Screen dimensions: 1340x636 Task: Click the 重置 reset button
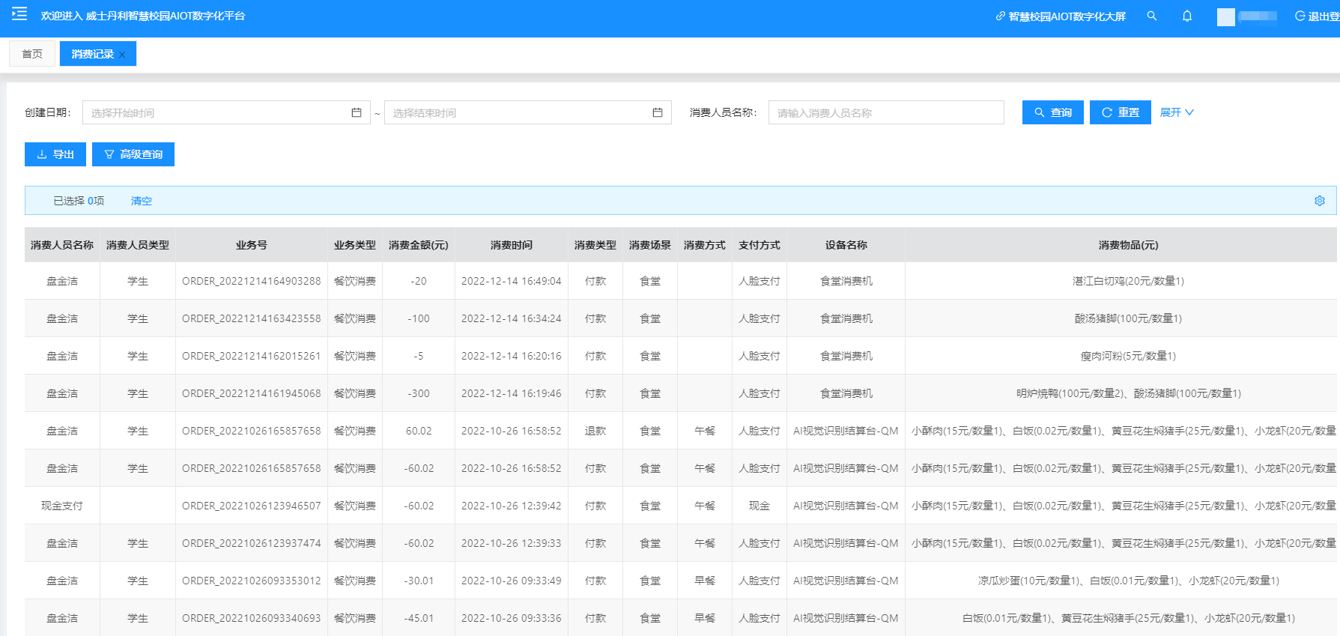pos(1120,112)
